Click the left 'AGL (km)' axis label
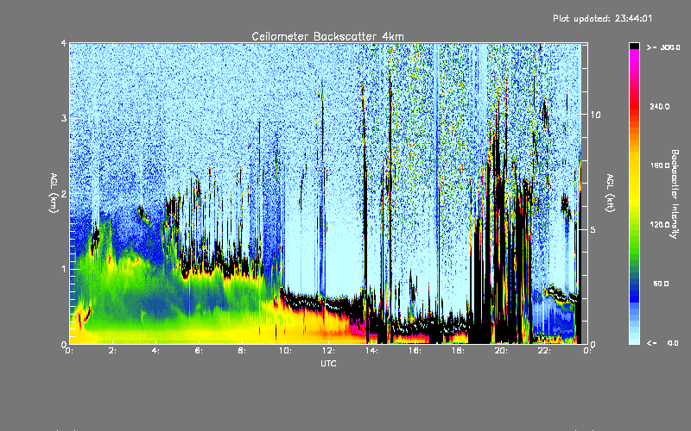 [54, 193]
